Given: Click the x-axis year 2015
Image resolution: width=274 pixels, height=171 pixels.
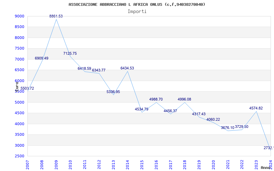Looking at the screenshot, I should [x=142, y=165].
